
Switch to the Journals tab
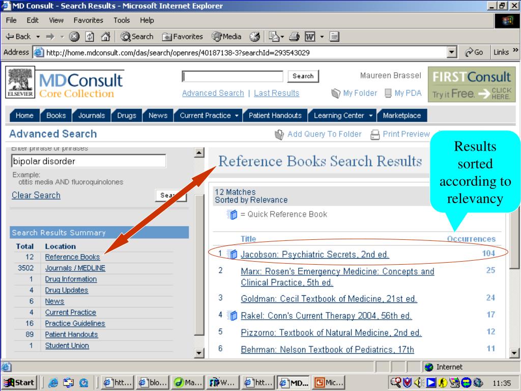pyautogui.click(x=92, y=116)
